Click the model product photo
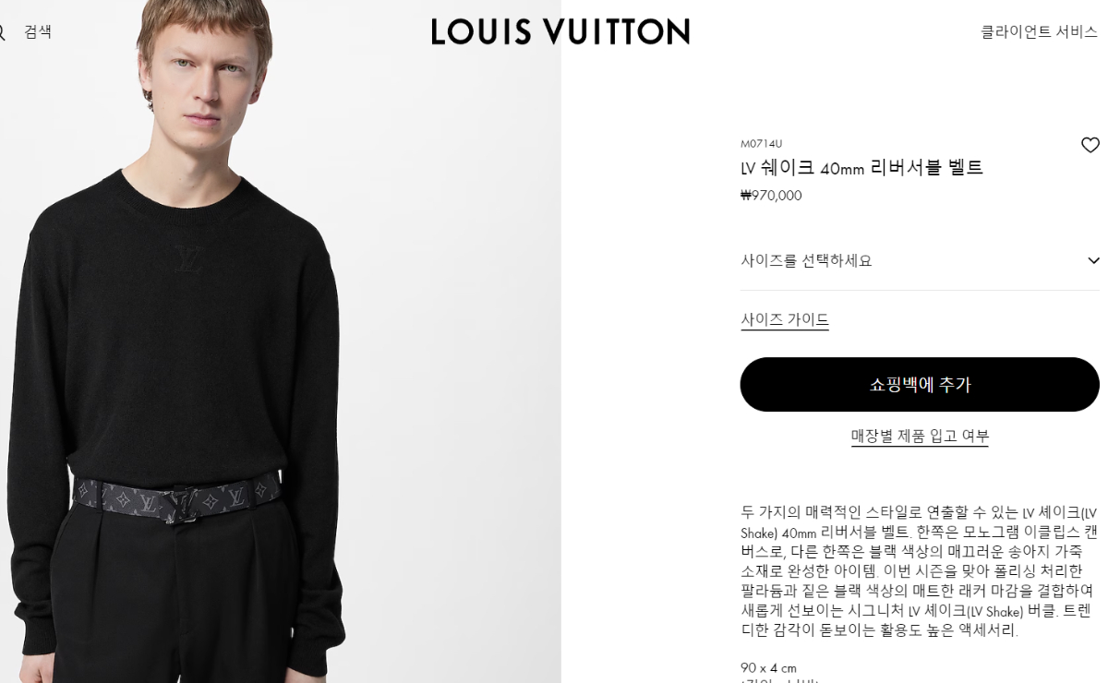The height and width of the screenshot is (683, 1108). [x=281, y=341]
